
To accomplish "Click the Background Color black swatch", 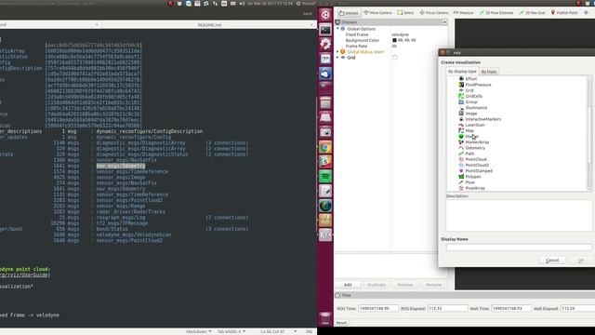I will click(x=394, y=40).
